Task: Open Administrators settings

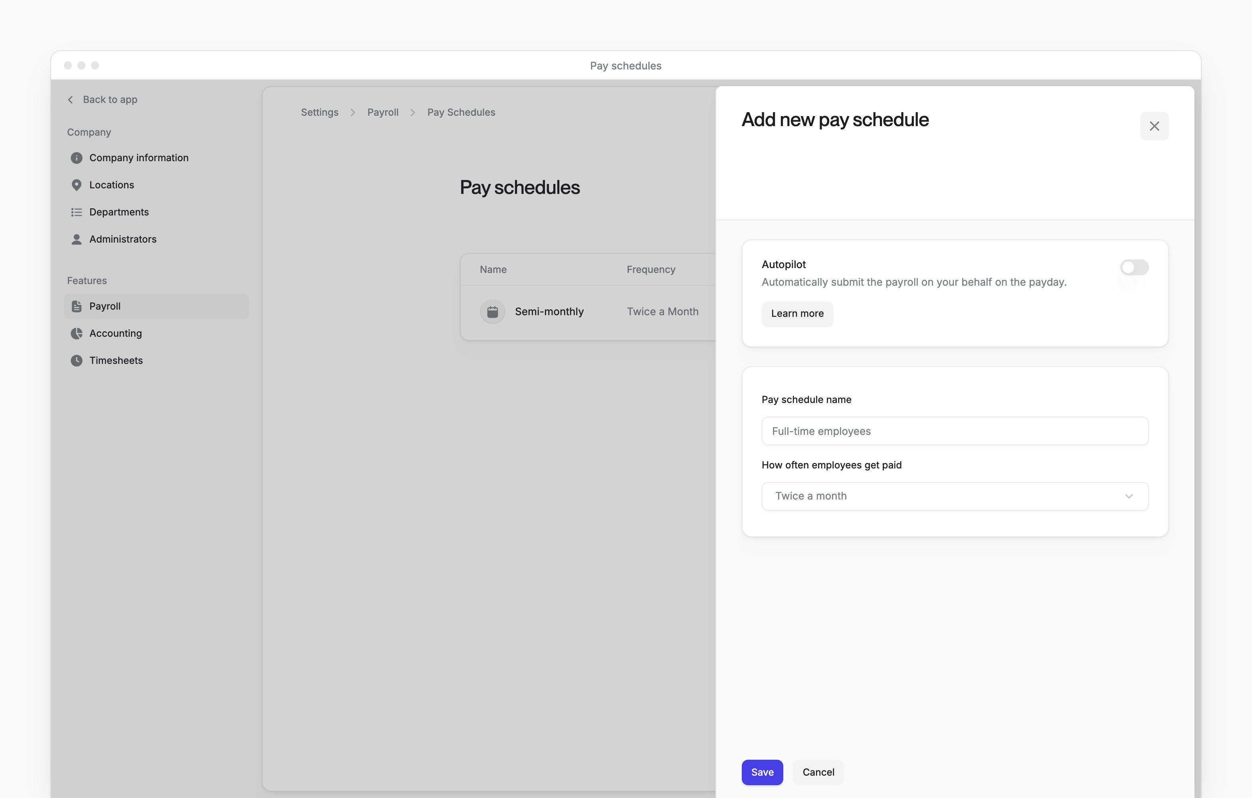Action: [x=156, y=239]
